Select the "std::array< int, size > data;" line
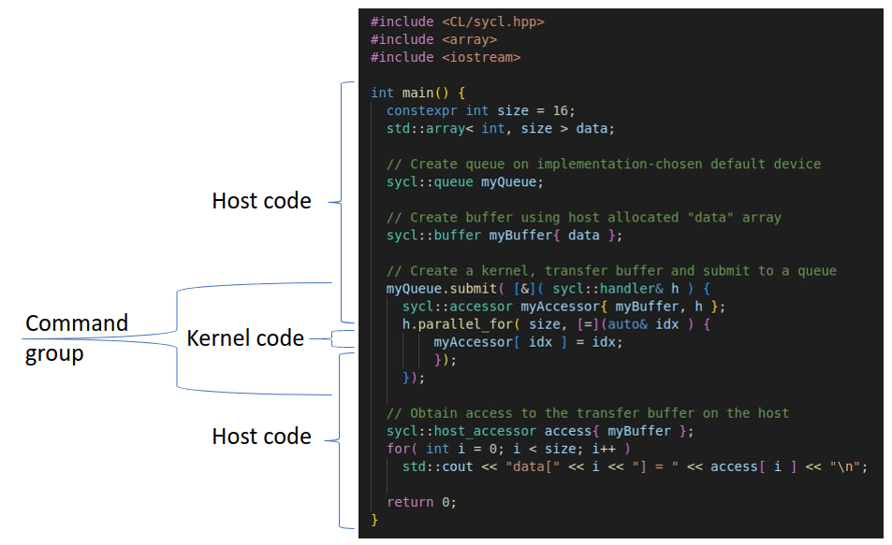Viewport: 892px width, 545px height. coord(500,128)
